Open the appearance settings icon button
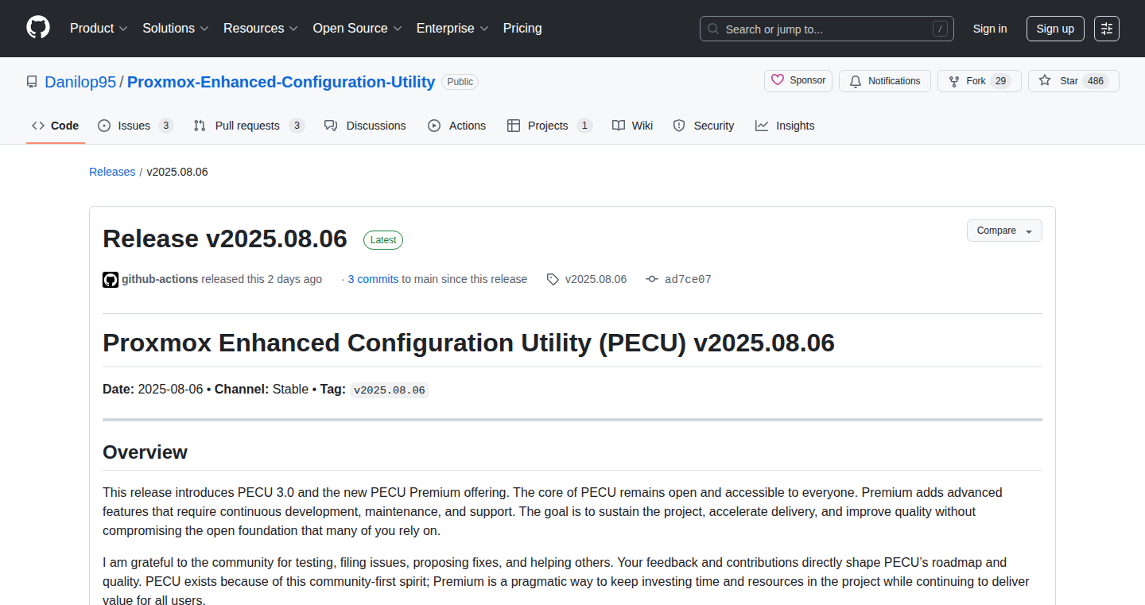 point(1107,29)
